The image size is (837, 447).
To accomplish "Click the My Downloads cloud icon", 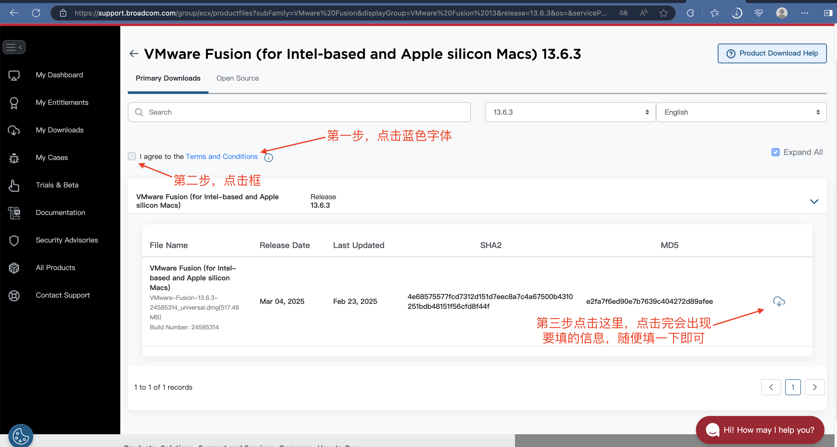I will [x=14, y=130].
